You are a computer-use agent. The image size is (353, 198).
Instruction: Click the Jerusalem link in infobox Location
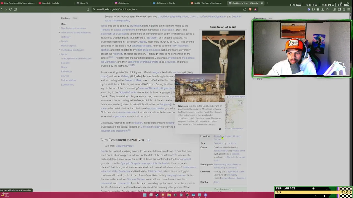pos(218,136)
